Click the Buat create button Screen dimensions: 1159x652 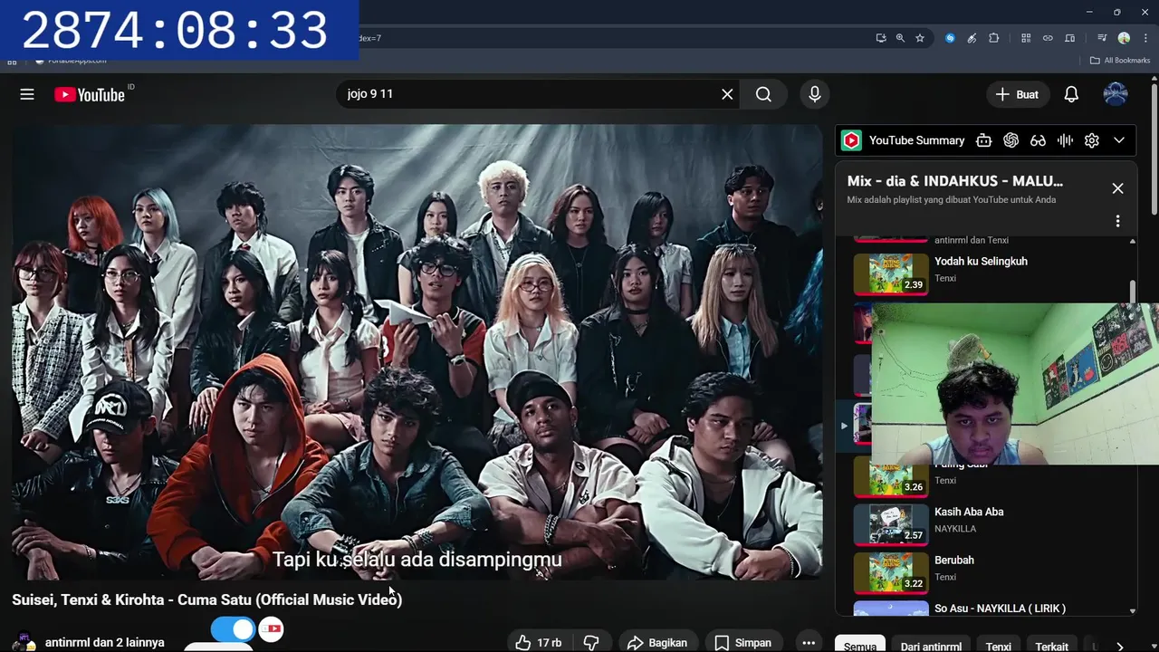pyautogui.click(x=1018, y=94)
